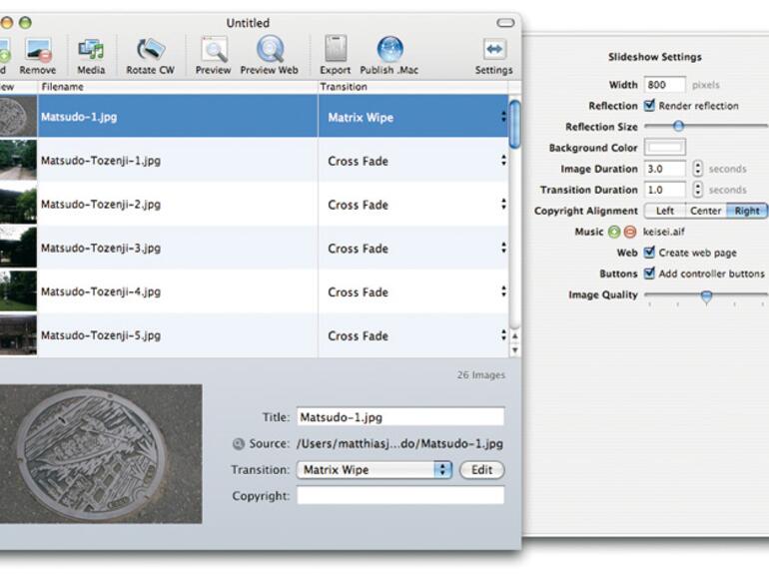This screenshot has width=769, height=577.
Task: Click the Edit transition button
Action: point(481,469)
